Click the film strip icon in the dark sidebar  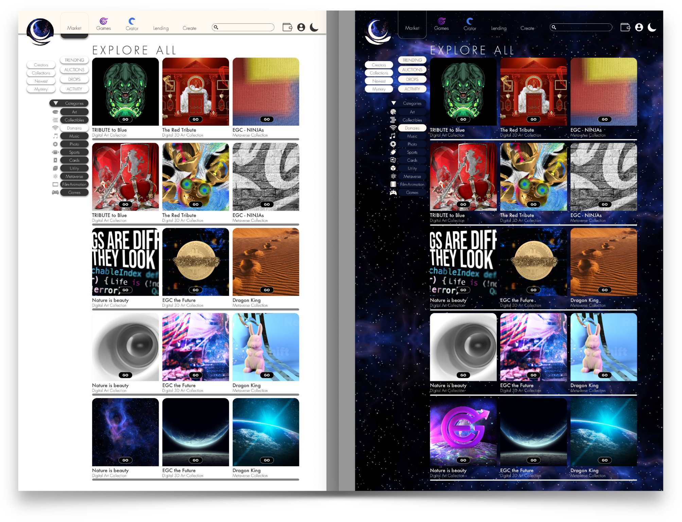point(393,184)
